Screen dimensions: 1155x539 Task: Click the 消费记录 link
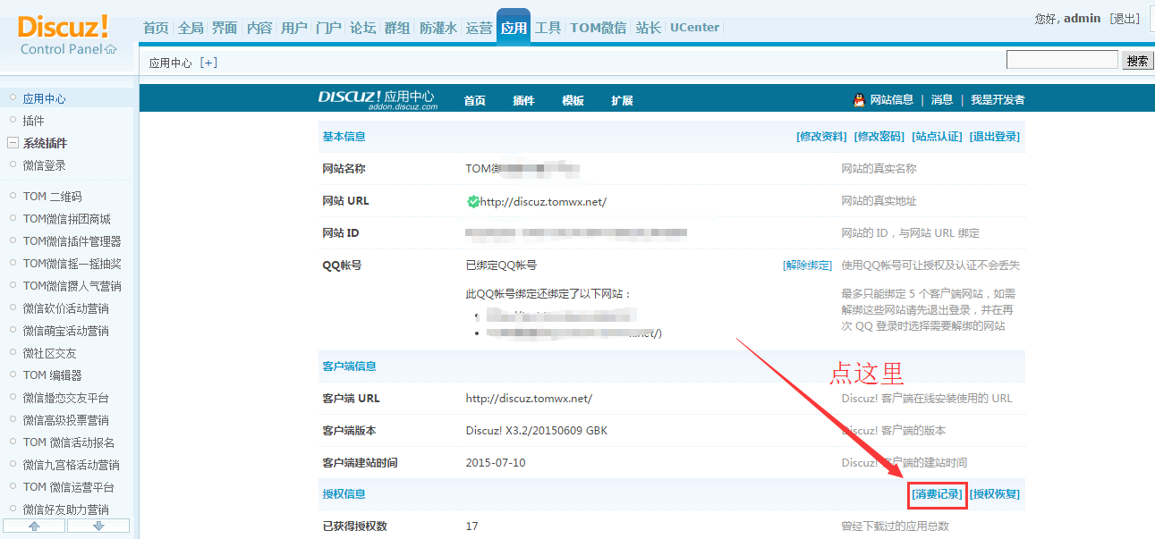pyautogui.click(x=938, y=494)
